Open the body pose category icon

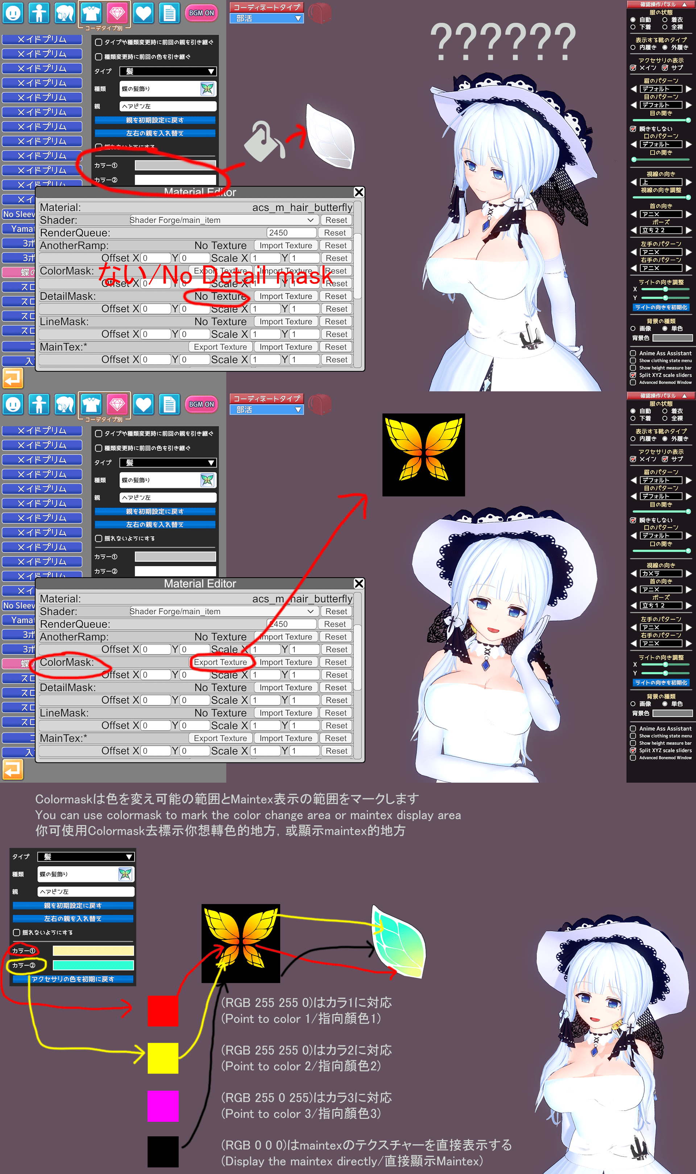40,13
